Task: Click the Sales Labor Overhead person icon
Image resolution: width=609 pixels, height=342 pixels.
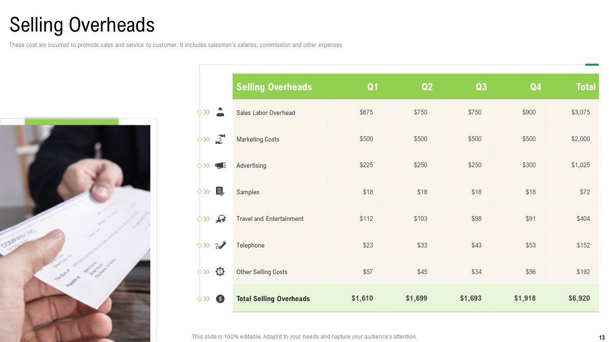Action: click(220, 113)
